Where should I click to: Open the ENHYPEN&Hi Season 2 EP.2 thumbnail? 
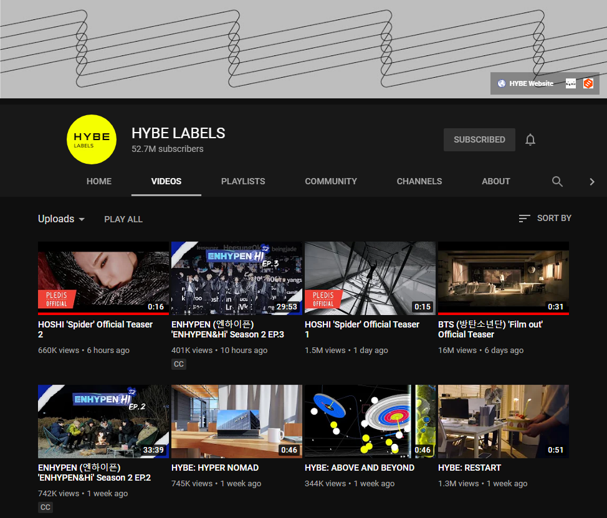click(103, 421)
